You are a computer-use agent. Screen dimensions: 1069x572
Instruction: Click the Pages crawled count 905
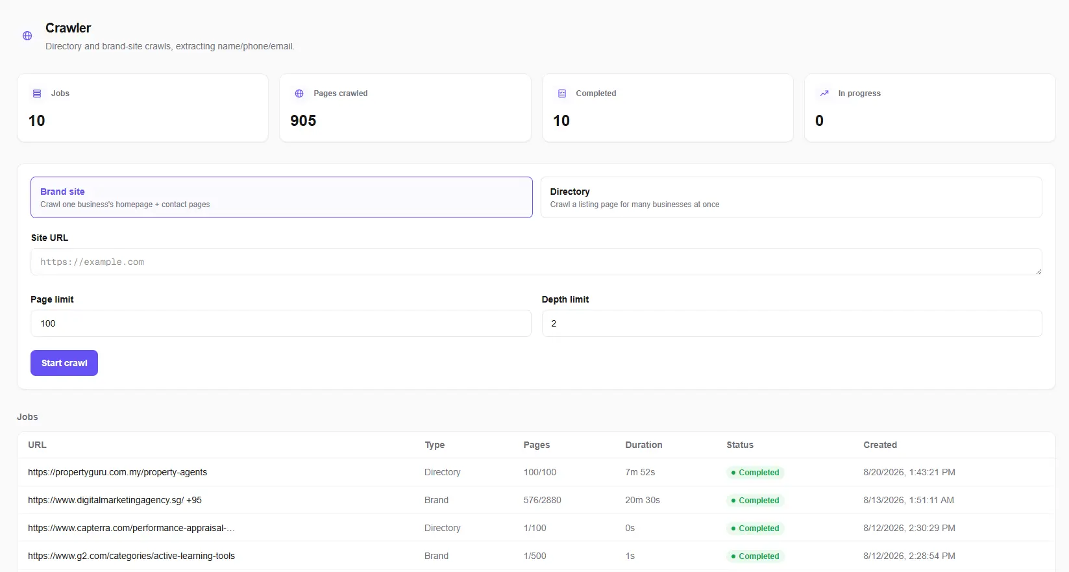pos(303,121)
